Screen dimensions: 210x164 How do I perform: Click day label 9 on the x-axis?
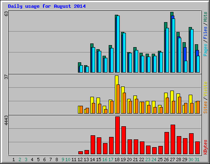pyautogui.click(x=63, y=159)
